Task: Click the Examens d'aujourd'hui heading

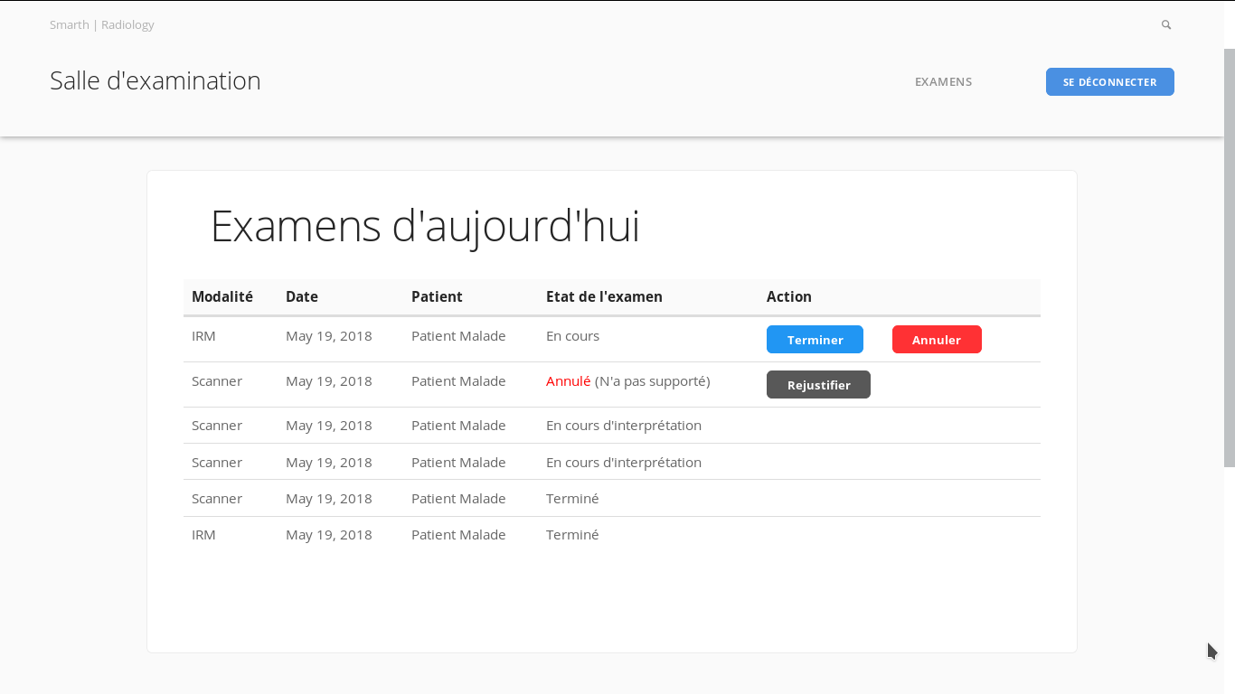Action: (425, 226)
